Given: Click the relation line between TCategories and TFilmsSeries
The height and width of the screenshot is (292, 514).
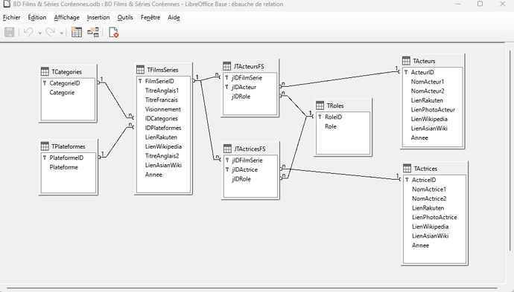Looking at the screenshot, I should [x=115, y=100].
